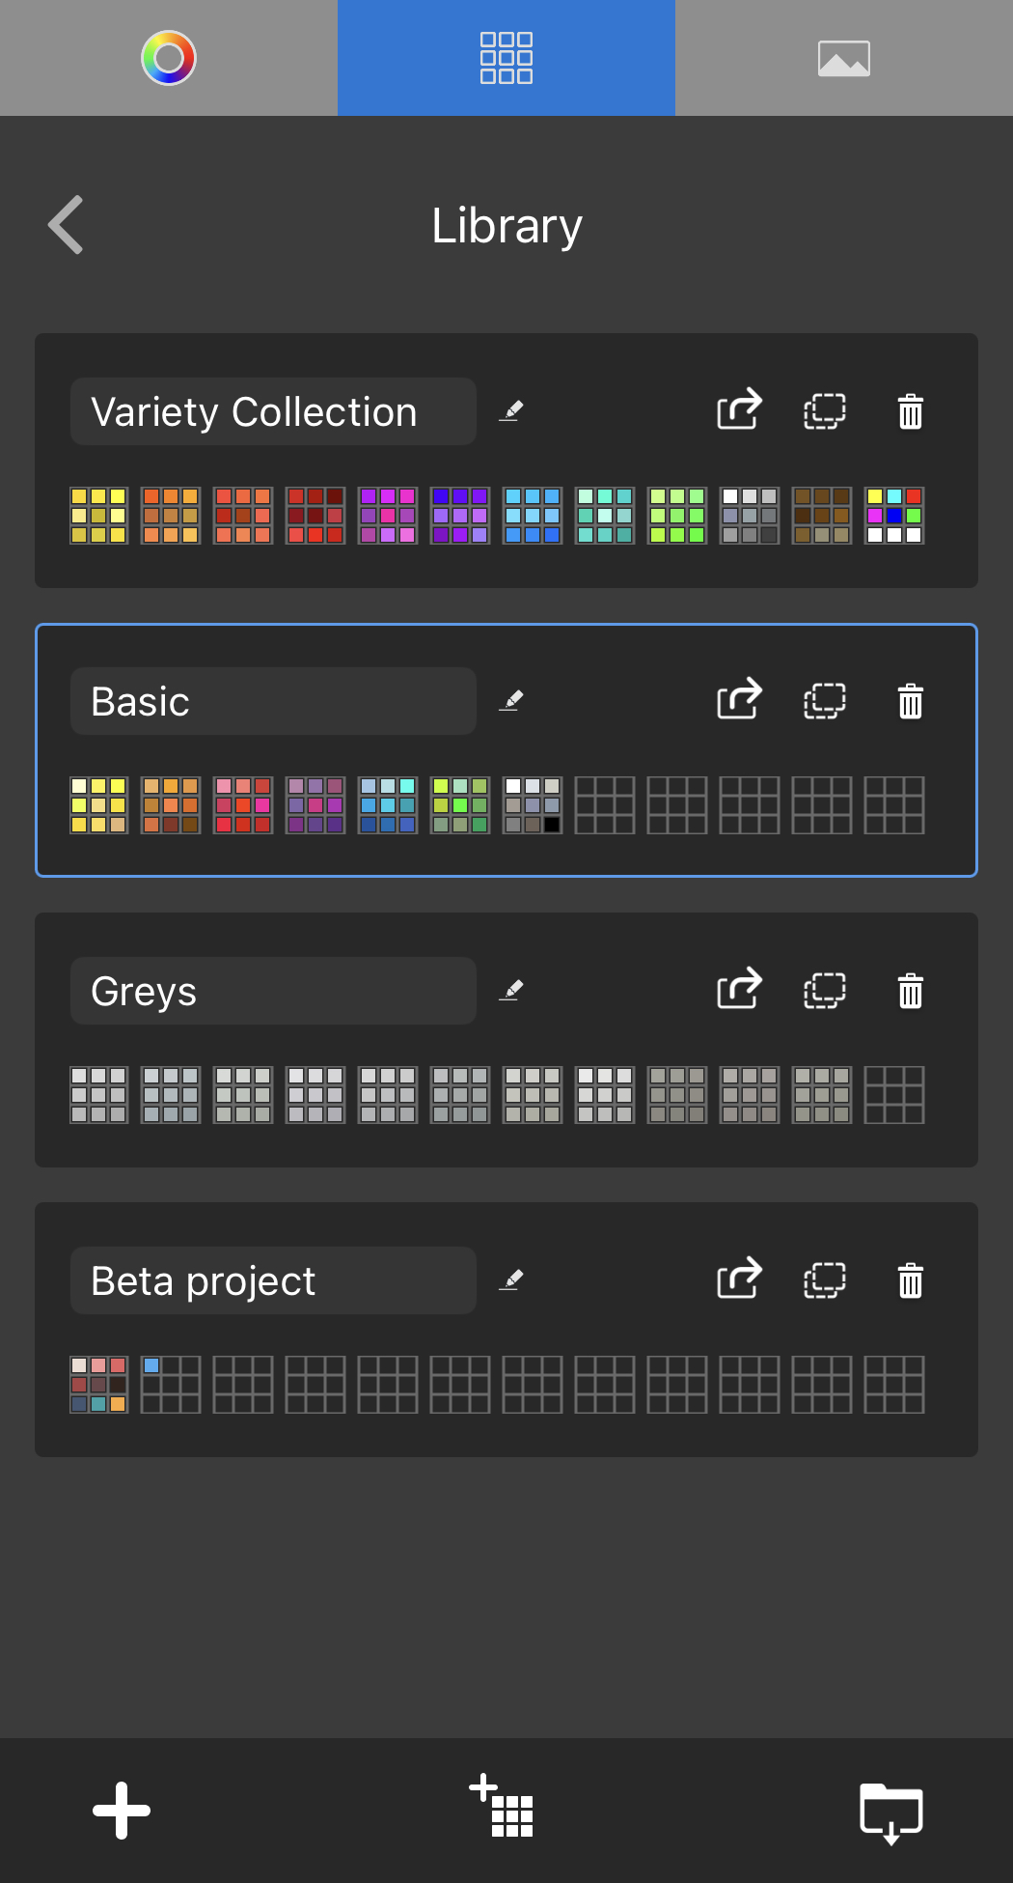
Task: Share the Variety Collection palette
Action: 739,410
